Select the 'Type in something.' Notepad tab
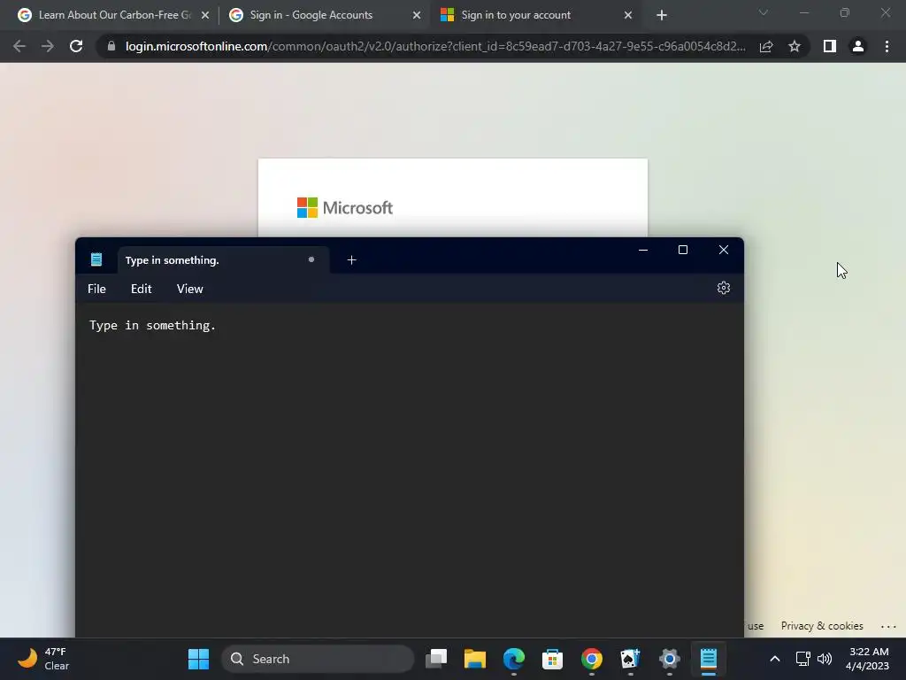906x680 pixels. pos(224,260)
